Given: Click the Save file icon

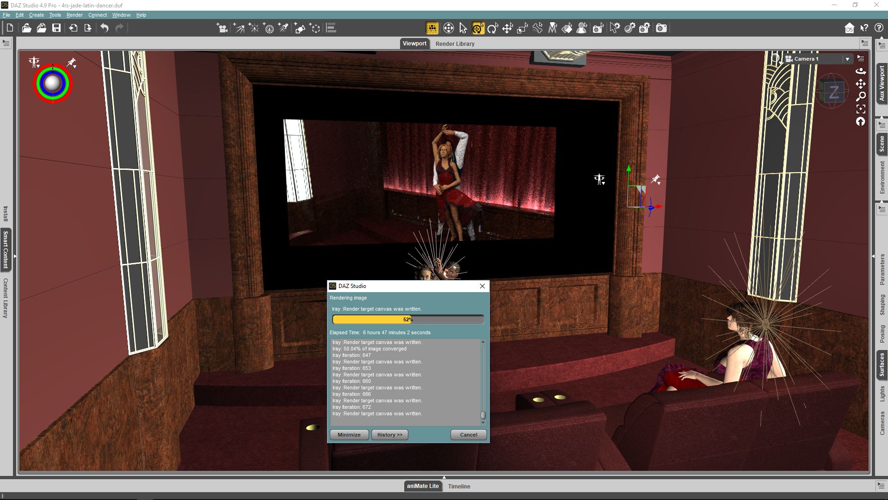Looking at the screenshot, I should click(56, 28).
